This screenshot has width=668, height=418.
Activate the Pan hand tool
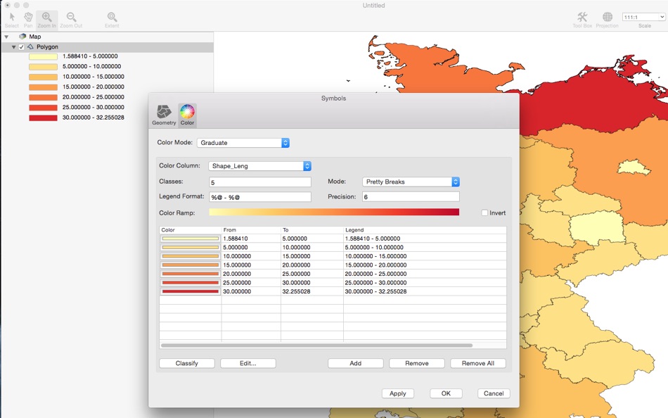28,20
